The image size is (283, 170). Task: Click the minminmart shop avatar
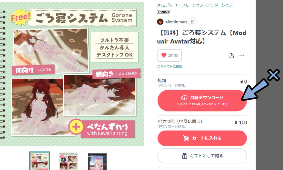click(160, 22)
